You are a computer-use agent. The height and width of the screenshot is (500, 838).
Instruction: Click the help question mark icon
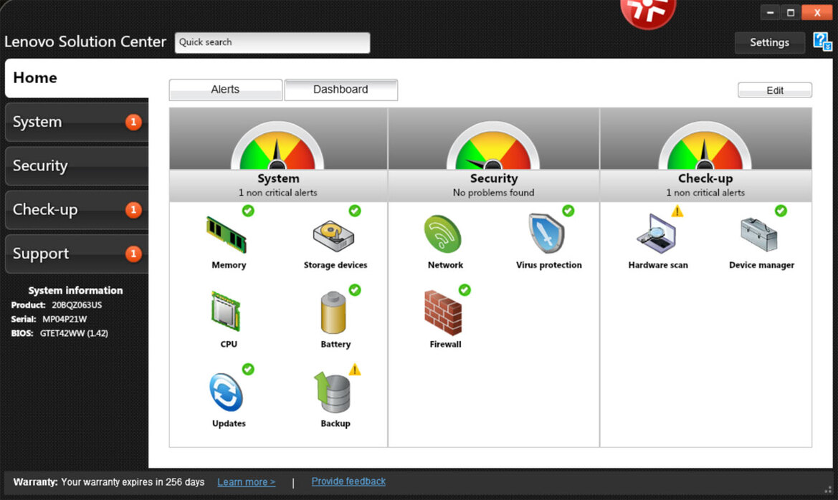pos(822,42)
